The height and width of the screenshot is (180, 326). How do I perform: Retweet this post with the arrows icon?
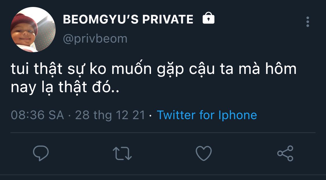(122, 154)
